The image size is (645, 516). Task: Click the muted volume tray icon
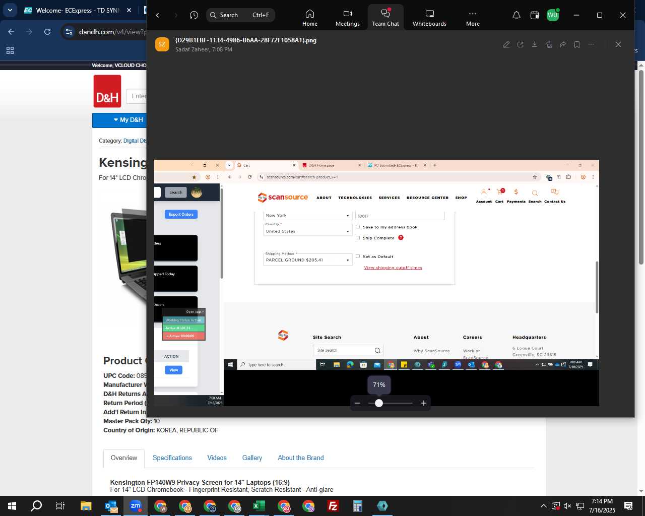567,506
